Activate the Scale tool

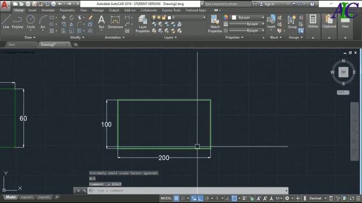(x=72, y=31)
